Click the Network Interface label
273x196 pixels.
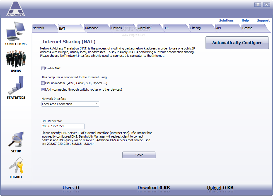(x=54, y=99)
